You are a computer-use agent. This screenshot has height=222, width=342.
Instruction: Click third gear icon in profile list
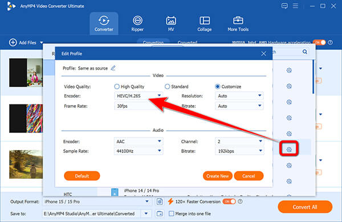(289, 102)
